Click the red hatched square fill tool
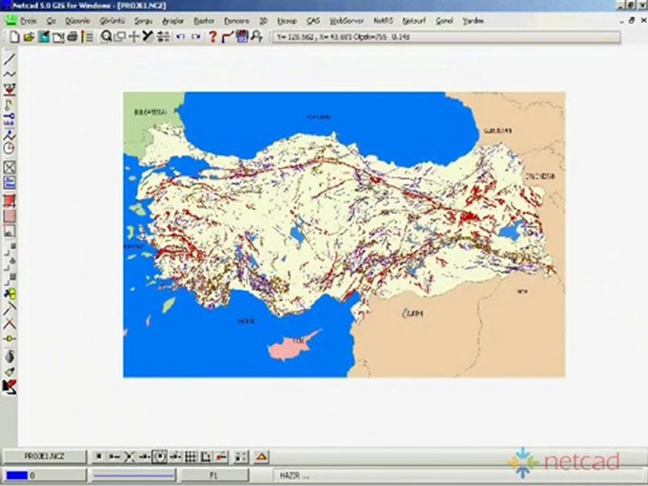648x486 pixels. [x=9, y=216]
